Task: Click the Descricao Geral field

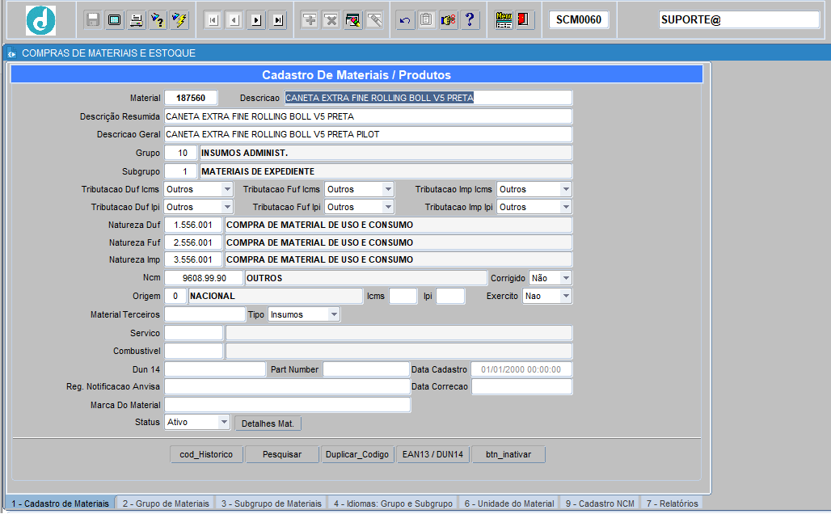Action: point(369,134)
